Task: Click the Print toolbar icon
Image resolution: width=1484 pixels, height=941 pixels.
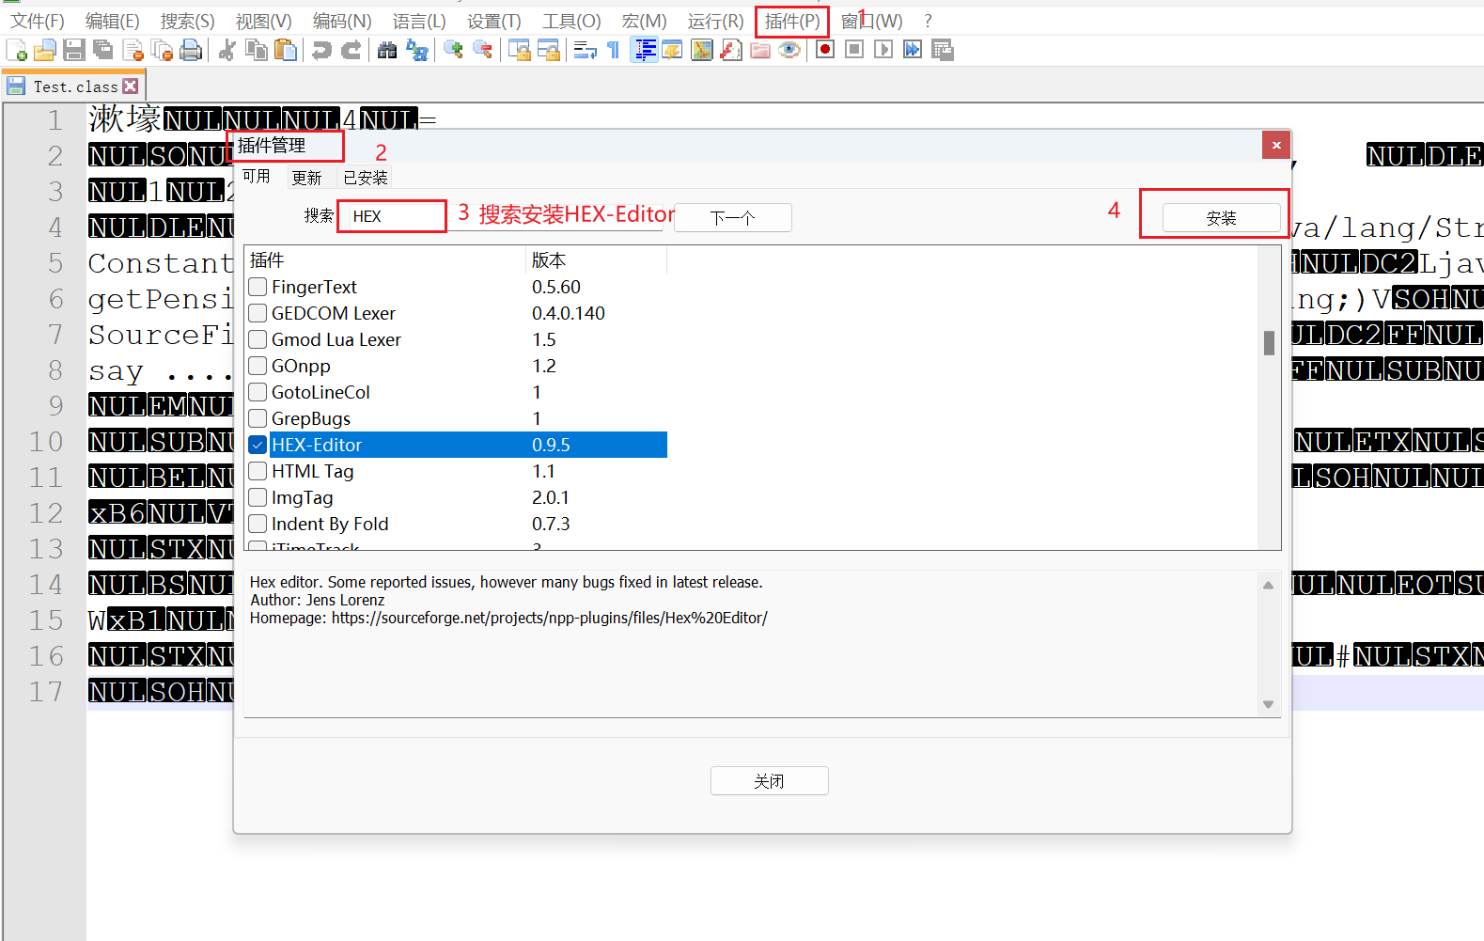Action: pyautogui.click(x=191, y=50)
